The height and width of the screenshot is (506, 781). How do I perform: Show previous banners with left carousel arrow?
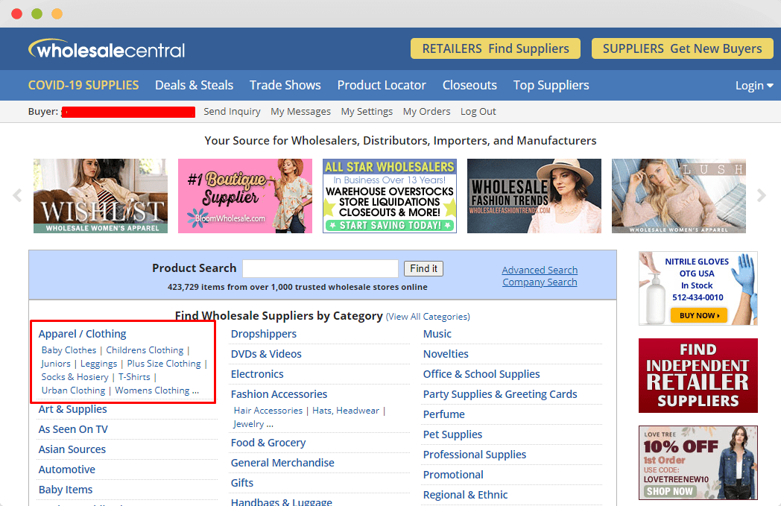[17, 195]
